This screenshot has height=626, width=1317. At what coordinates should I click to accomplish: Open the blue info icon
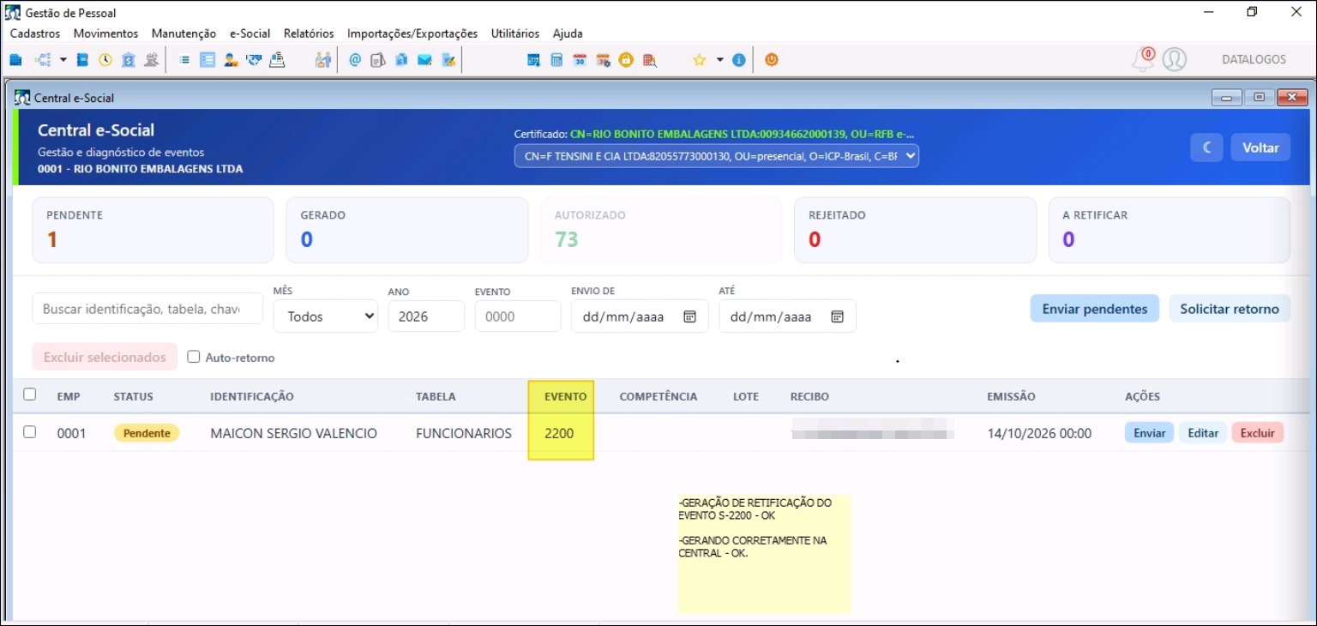739,60
